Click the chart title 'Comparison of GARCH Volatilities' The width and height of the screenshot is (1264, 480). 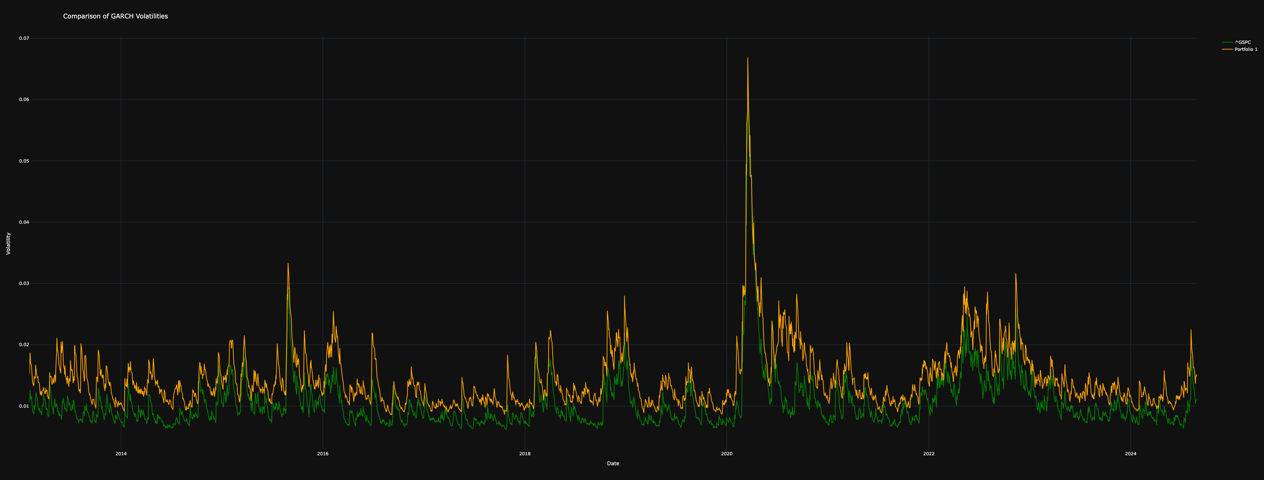tap(115, 16)
